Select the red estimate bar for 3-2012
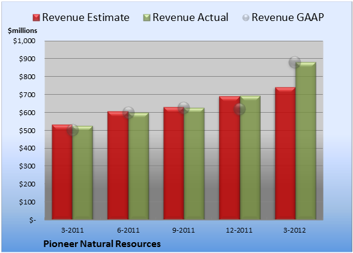This screenshot has width=353, height=253. [285, 153]
